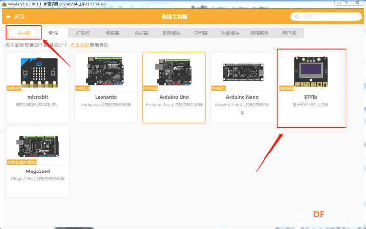Screen dimensions: 366x229
Task: Switch to the 用户库 tab
Action: 289,33
